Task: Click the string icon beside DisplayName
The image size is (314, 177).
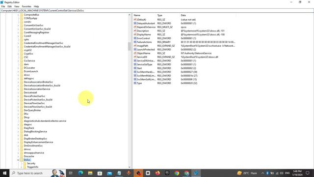Action: (x=135, y=34)
